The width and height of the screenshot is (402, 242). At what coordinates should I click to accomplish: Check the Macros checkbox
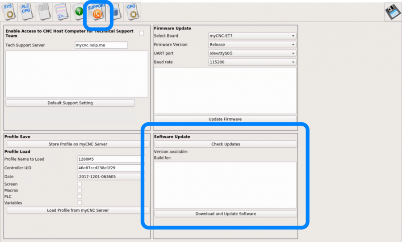(80, 190)
